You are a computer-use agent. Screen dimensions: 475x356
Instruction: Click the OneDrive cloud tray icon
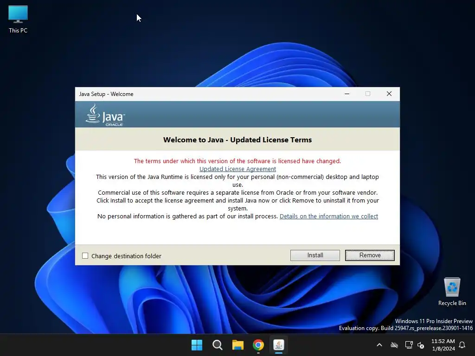(394, 345)
